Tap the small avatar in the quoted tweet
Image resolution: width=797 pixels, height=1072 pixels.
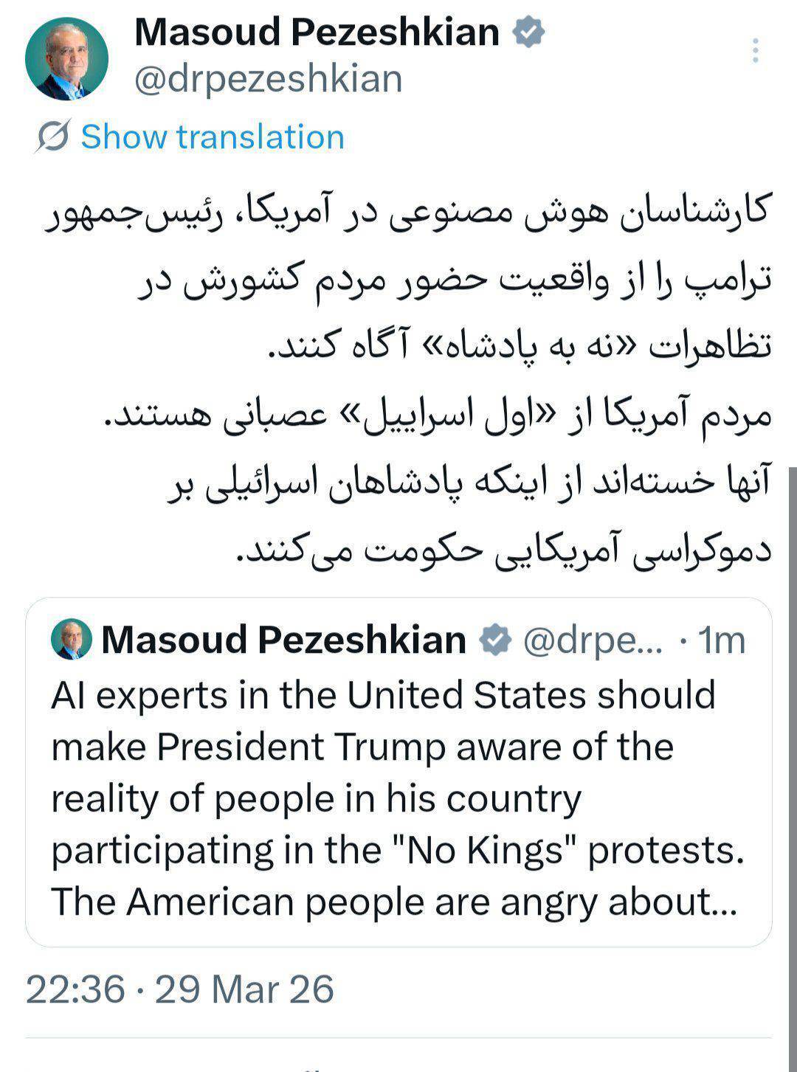(x=72, y=639)
